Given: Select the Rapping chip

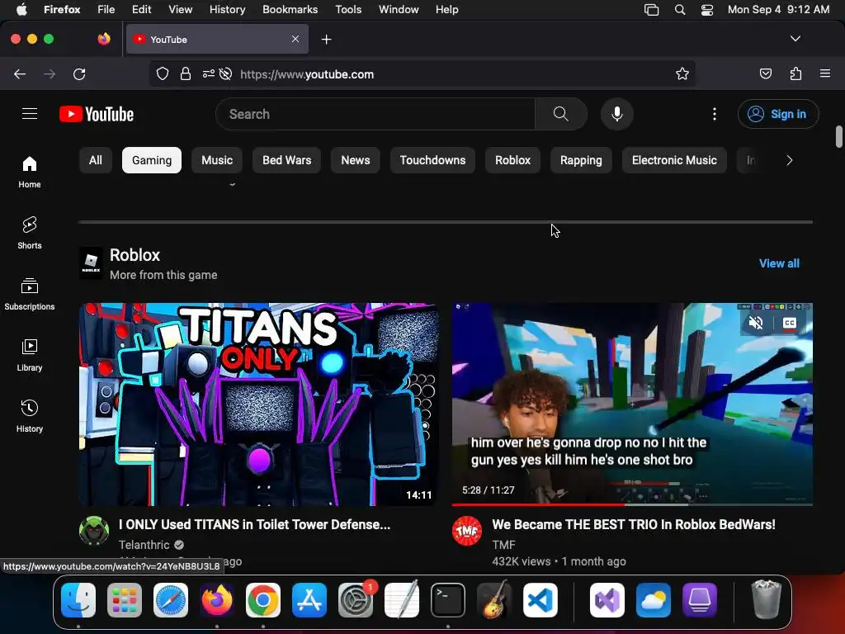Looking at the screenshot, I should [581, 160].
